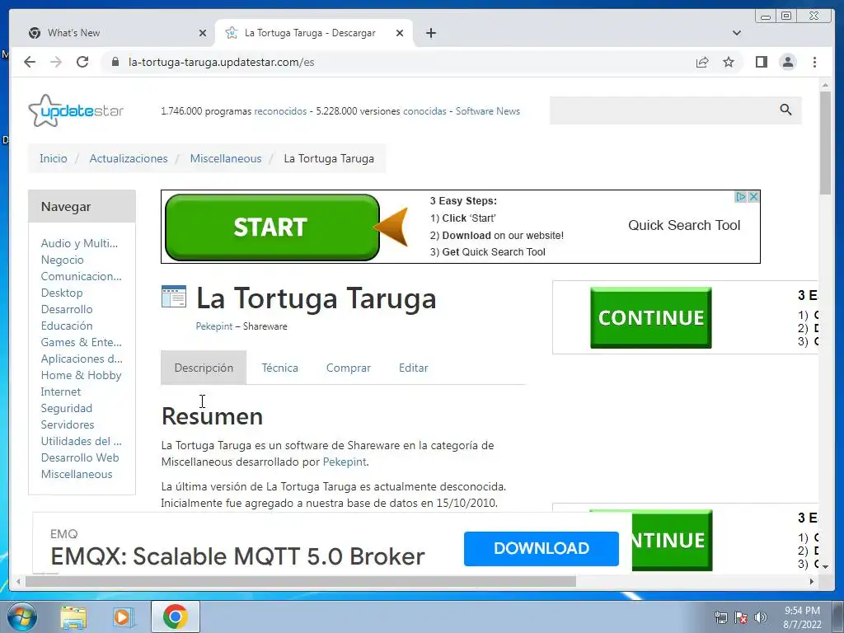Go back with the browser back arrow
844x633 pixels.
click(30, 62)
